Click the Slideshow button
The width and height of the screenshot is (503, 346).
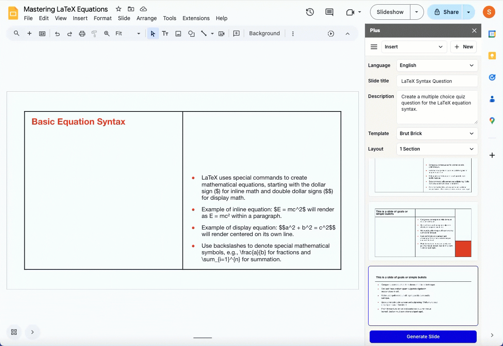pos(390,12)
